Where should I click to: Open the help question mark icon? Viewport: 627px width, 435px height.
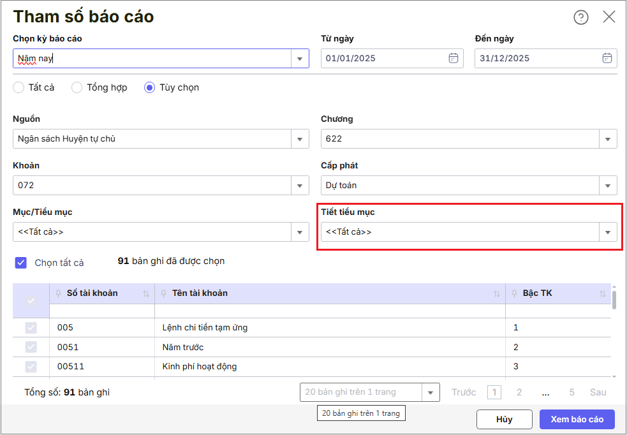coord(581,17)
